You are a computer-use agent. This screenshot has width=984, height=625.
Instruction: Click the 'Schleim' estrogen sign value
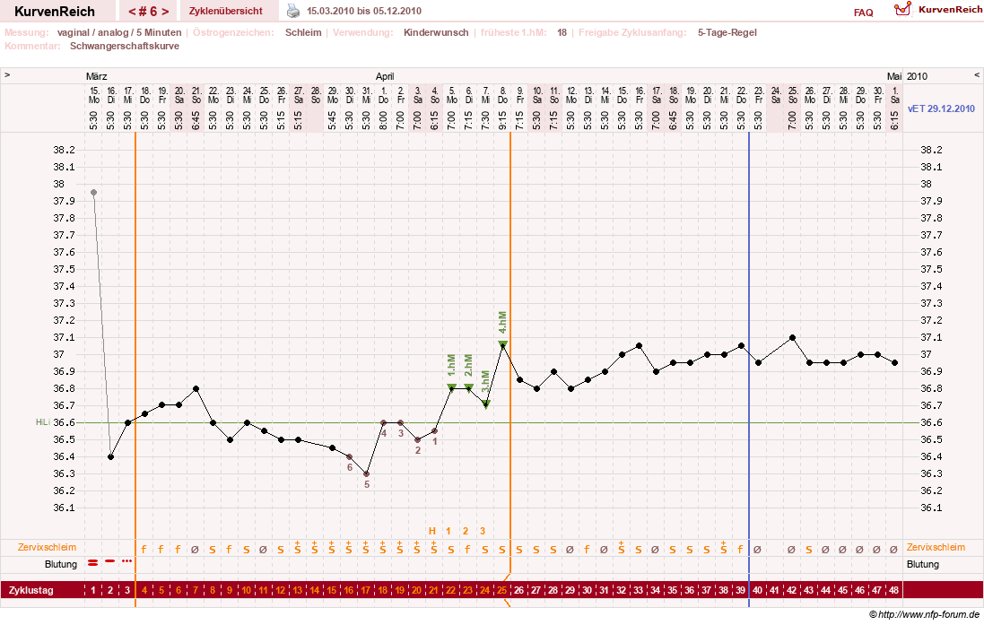pyautogui.click(x=303, y=32)
